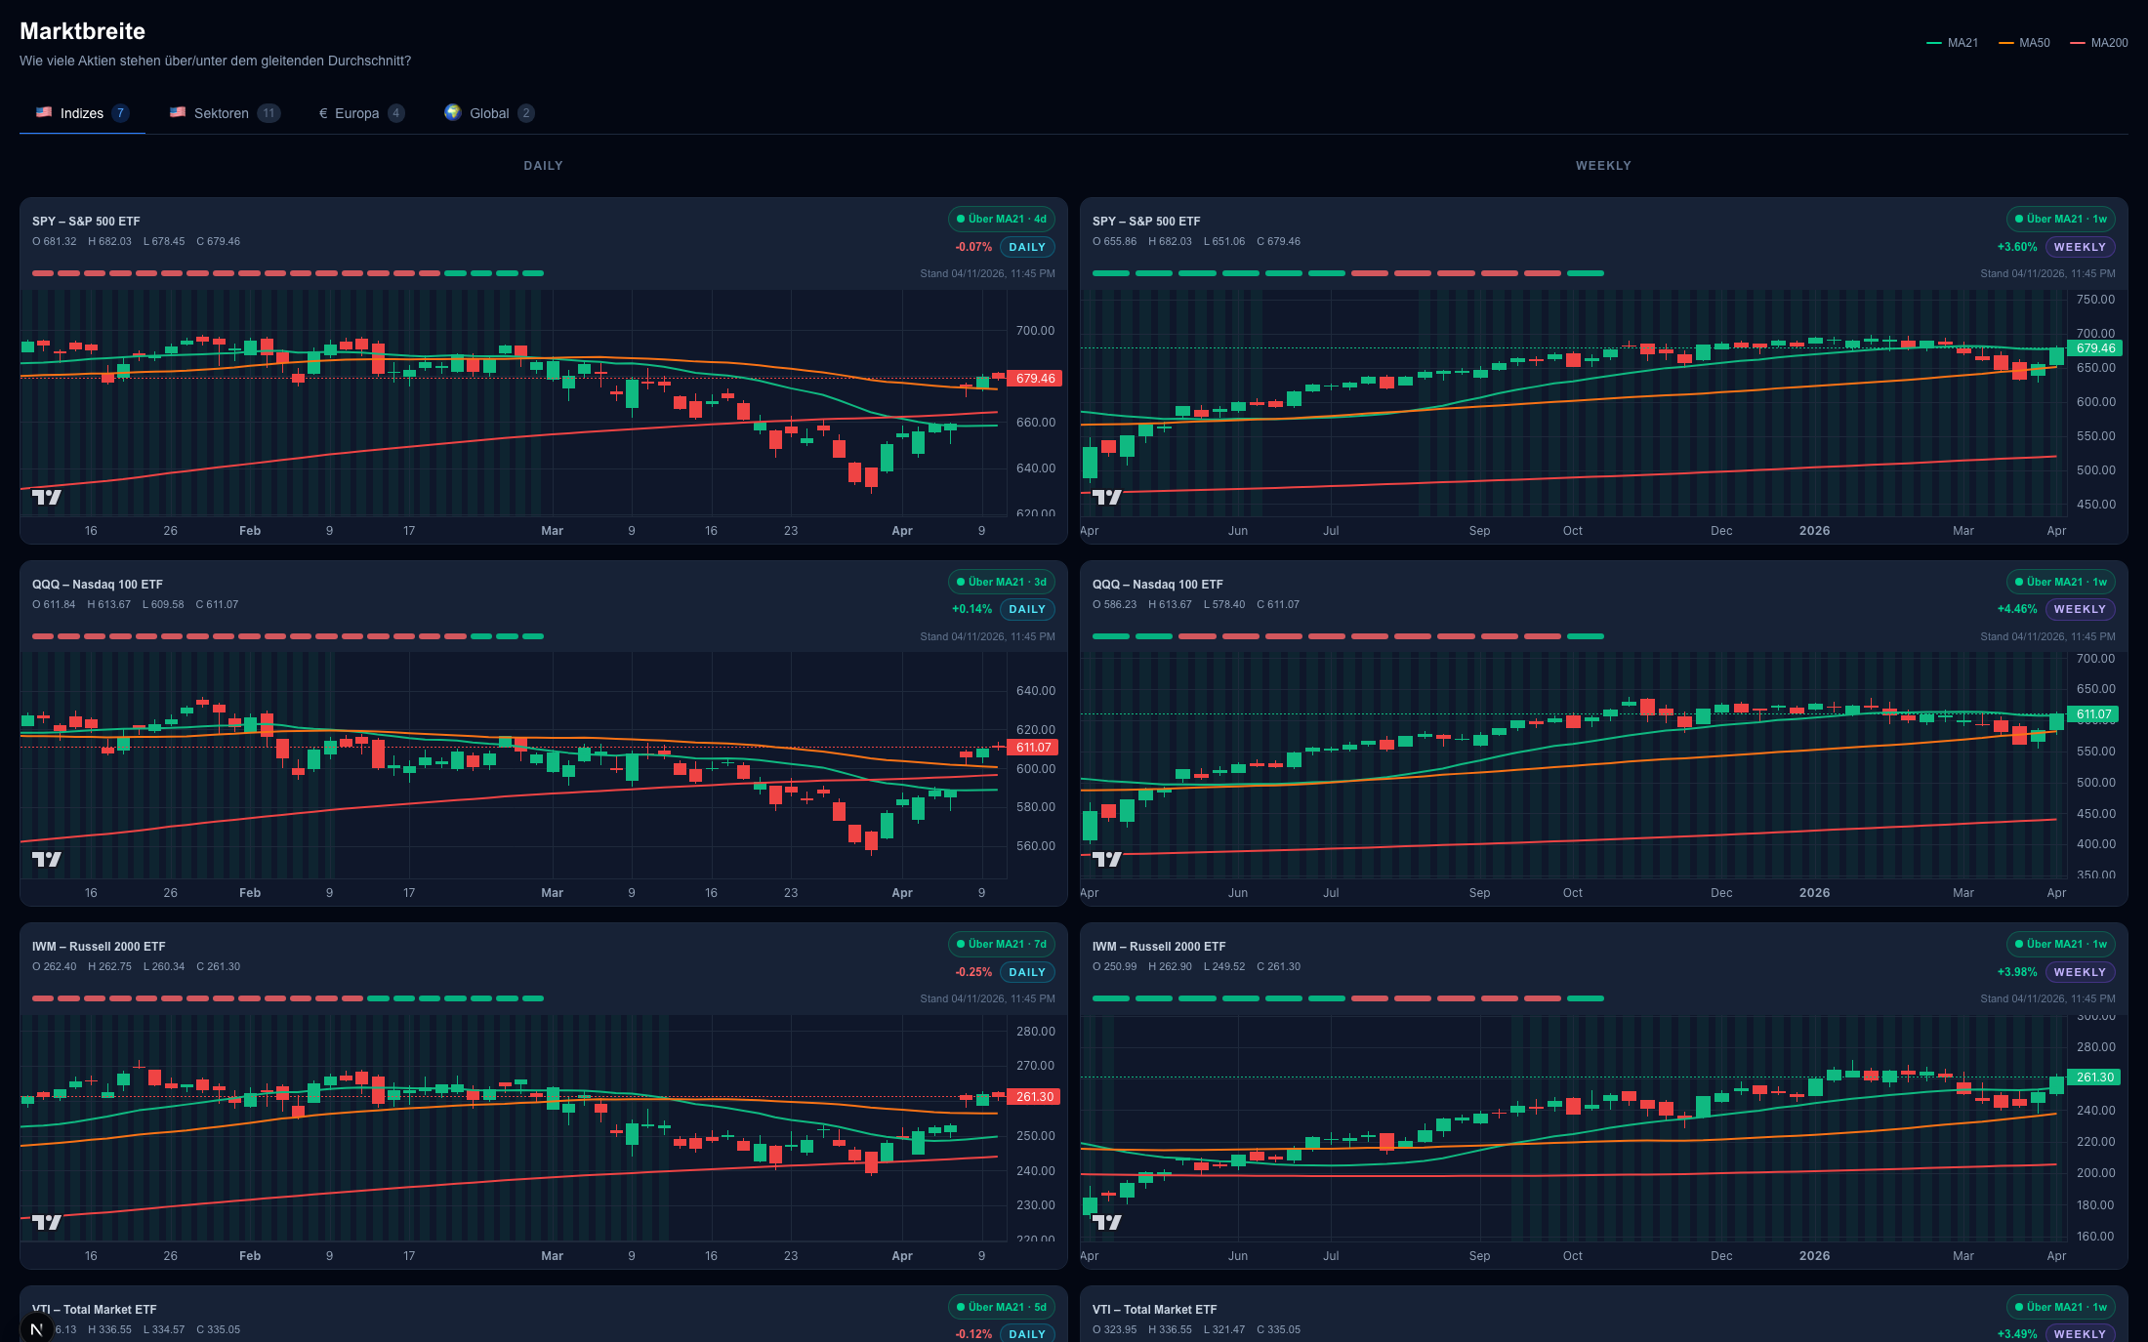Viewport: 2148px width, 1342px height.
Task: Click the DAILY badge on VTI daily card
Action: [x=1027, y=1333]
